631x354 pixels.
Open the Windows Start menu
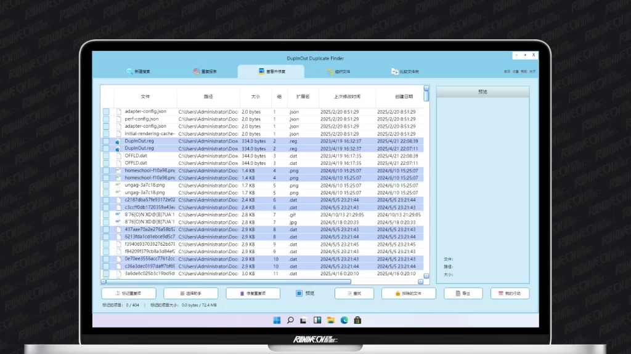(x=277, y=320)
